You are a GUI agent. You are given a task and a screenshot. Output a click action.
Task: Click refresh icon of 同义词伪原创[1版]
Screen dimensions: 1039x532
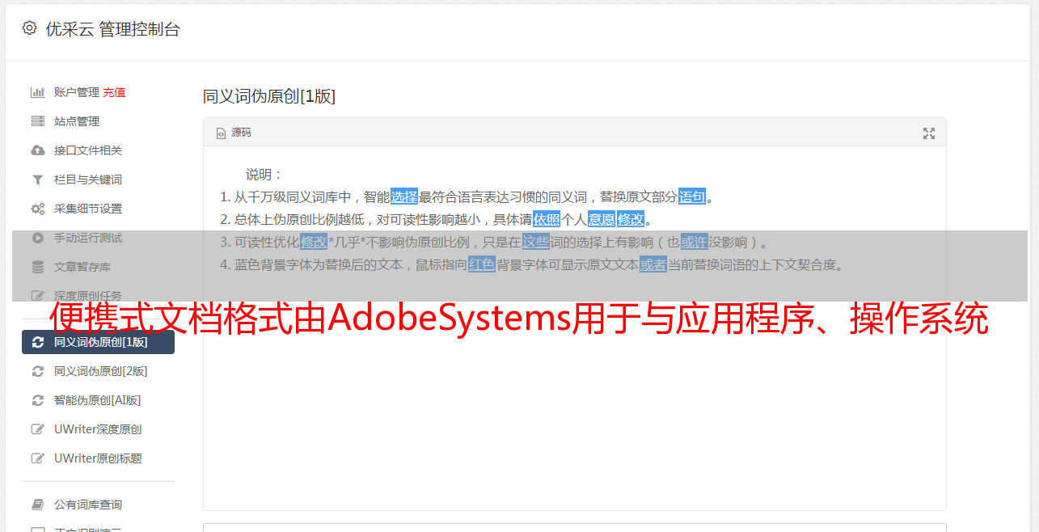(x=37, y=342)
